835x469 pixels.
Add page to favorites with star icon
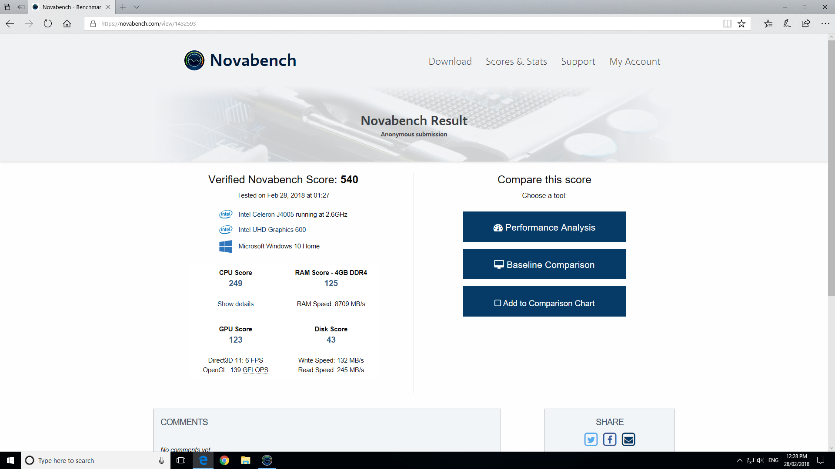[741, 23]
